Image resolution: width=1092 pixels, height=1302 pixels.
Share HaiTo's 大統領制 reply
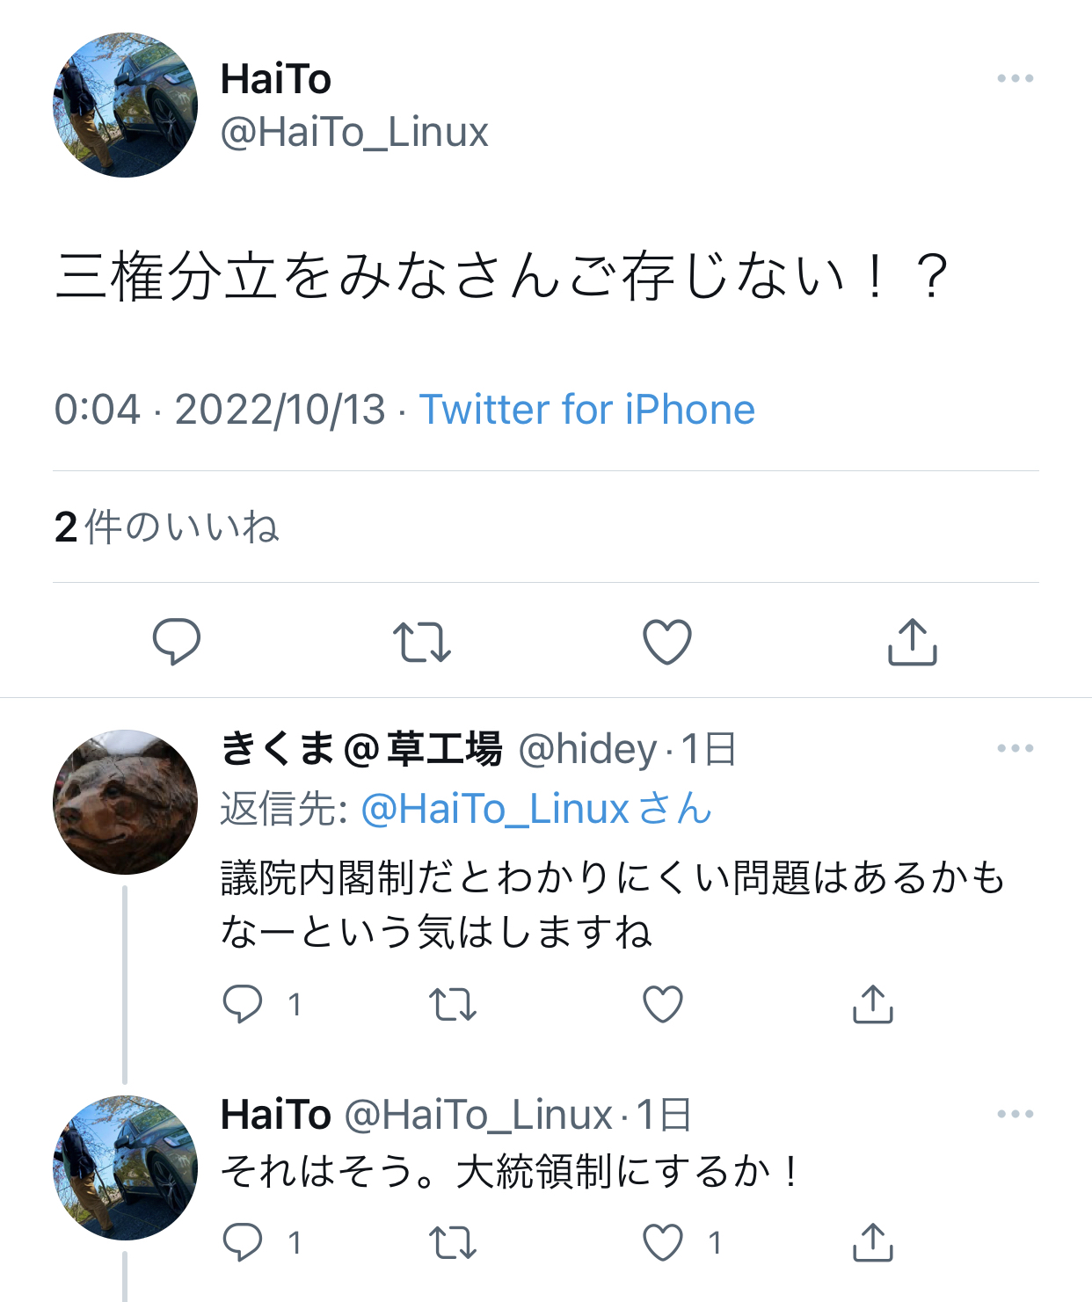point(873,1242)
